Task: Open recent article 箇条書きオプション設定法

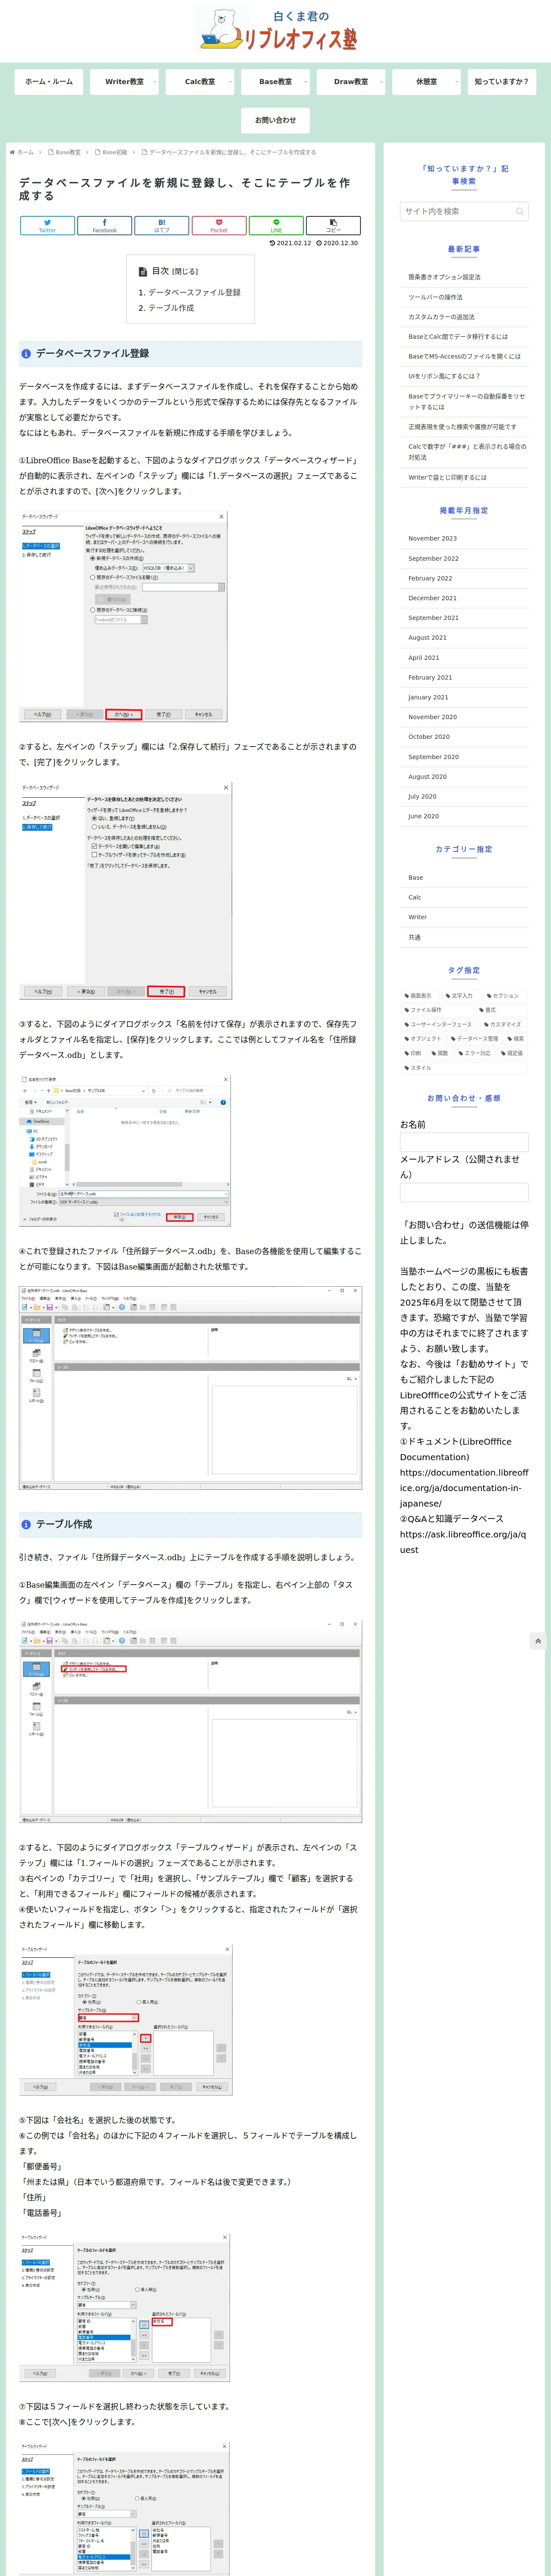Action: pos(464,277)
